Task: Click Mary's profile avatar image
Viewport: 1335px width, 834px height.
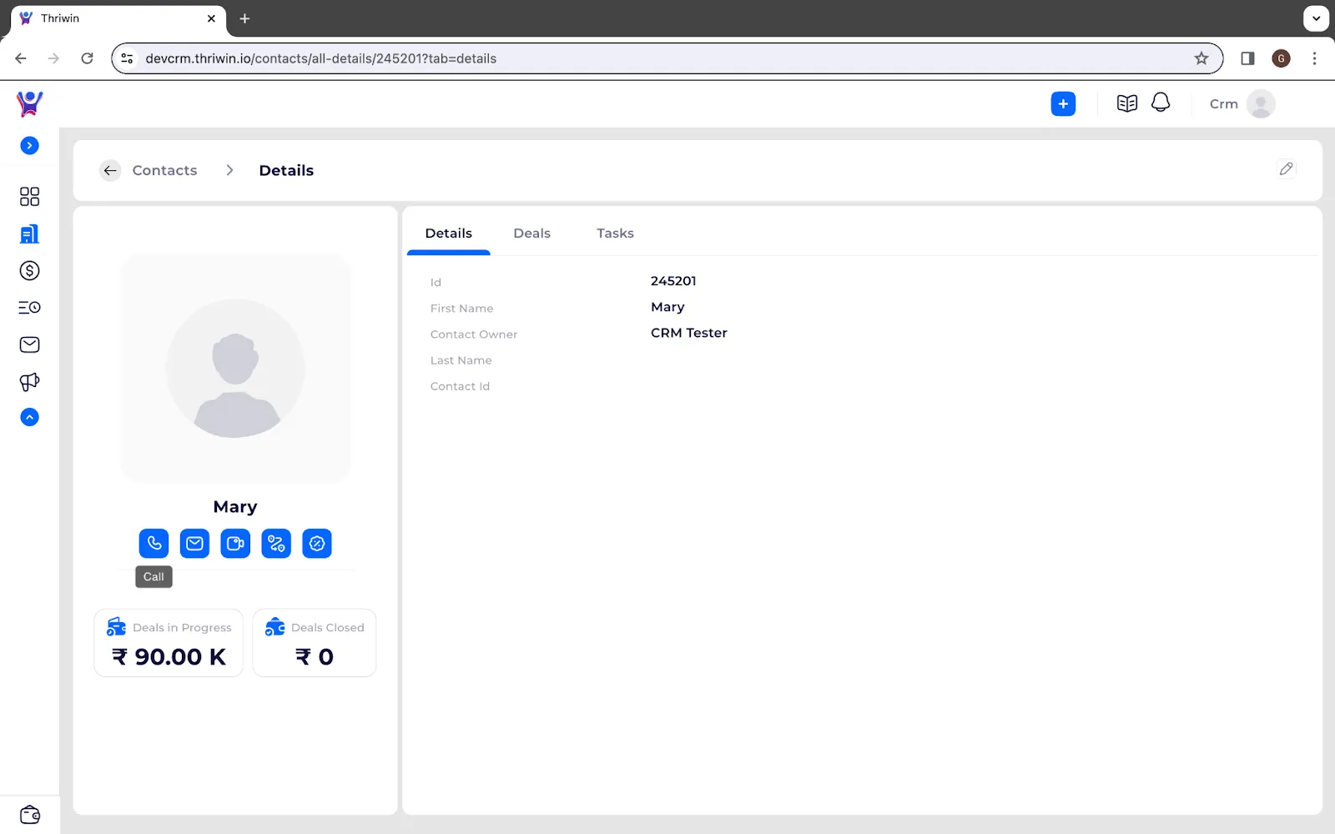Action: click(x=235, y=368)
